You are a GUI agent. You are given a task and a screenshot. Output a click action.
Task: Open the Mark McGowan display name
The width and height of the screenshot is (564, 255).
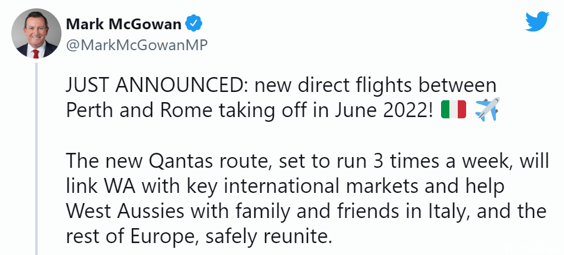[124, 24]
